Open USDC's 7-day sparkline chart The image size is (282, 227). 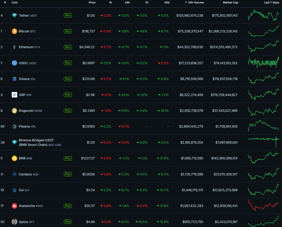[263, 62]
